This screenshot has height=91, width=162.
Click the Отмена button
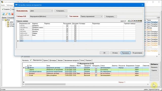coord(115,53)
